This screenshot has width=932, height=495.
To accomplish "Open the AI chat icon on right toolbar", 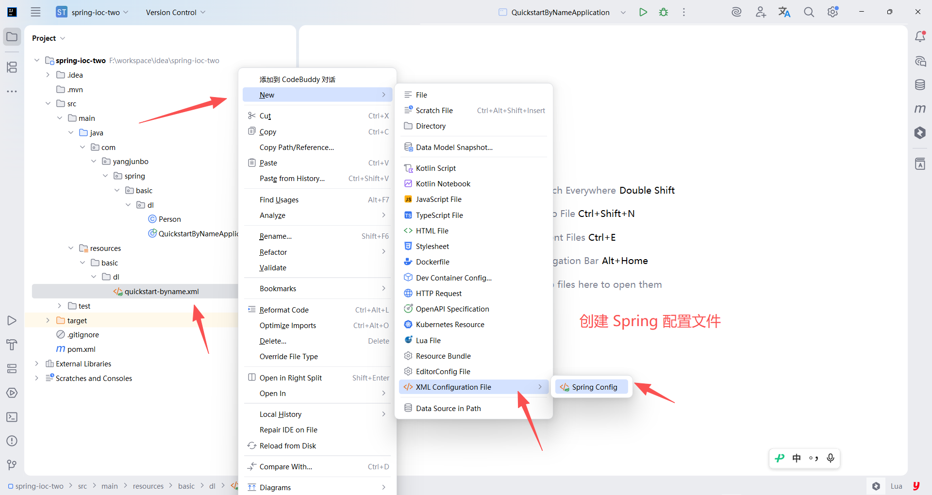I will coord(920,61).
